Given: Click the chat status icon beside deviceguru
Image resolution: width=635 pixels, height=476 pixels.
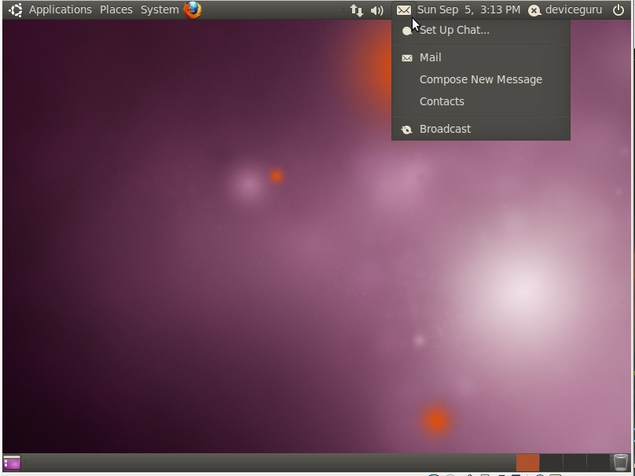Looking at the screenshot, I should (534, 10).
